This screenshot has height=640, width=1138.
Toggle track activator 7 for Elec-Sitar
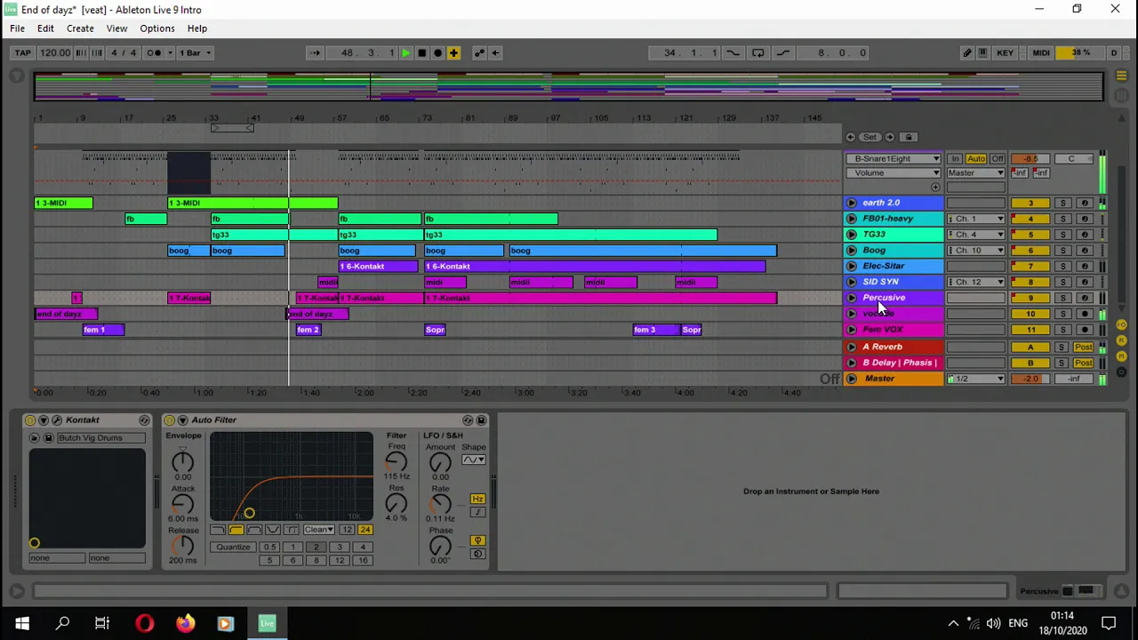click(1030, 267)
